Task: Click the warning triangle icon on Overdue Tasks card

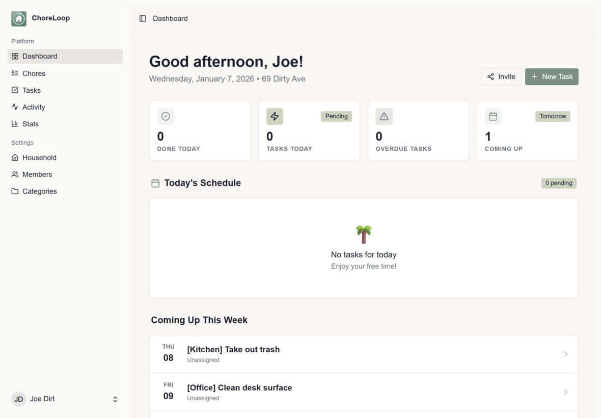Action: [x=384, y=116]
